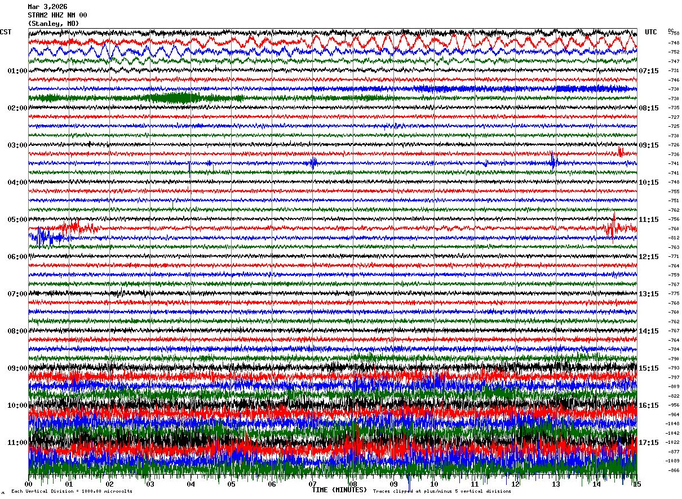Click the UTC time label "12:15"
The height and width of the screenshot is (499, 682).
click(x=649, y=257)
